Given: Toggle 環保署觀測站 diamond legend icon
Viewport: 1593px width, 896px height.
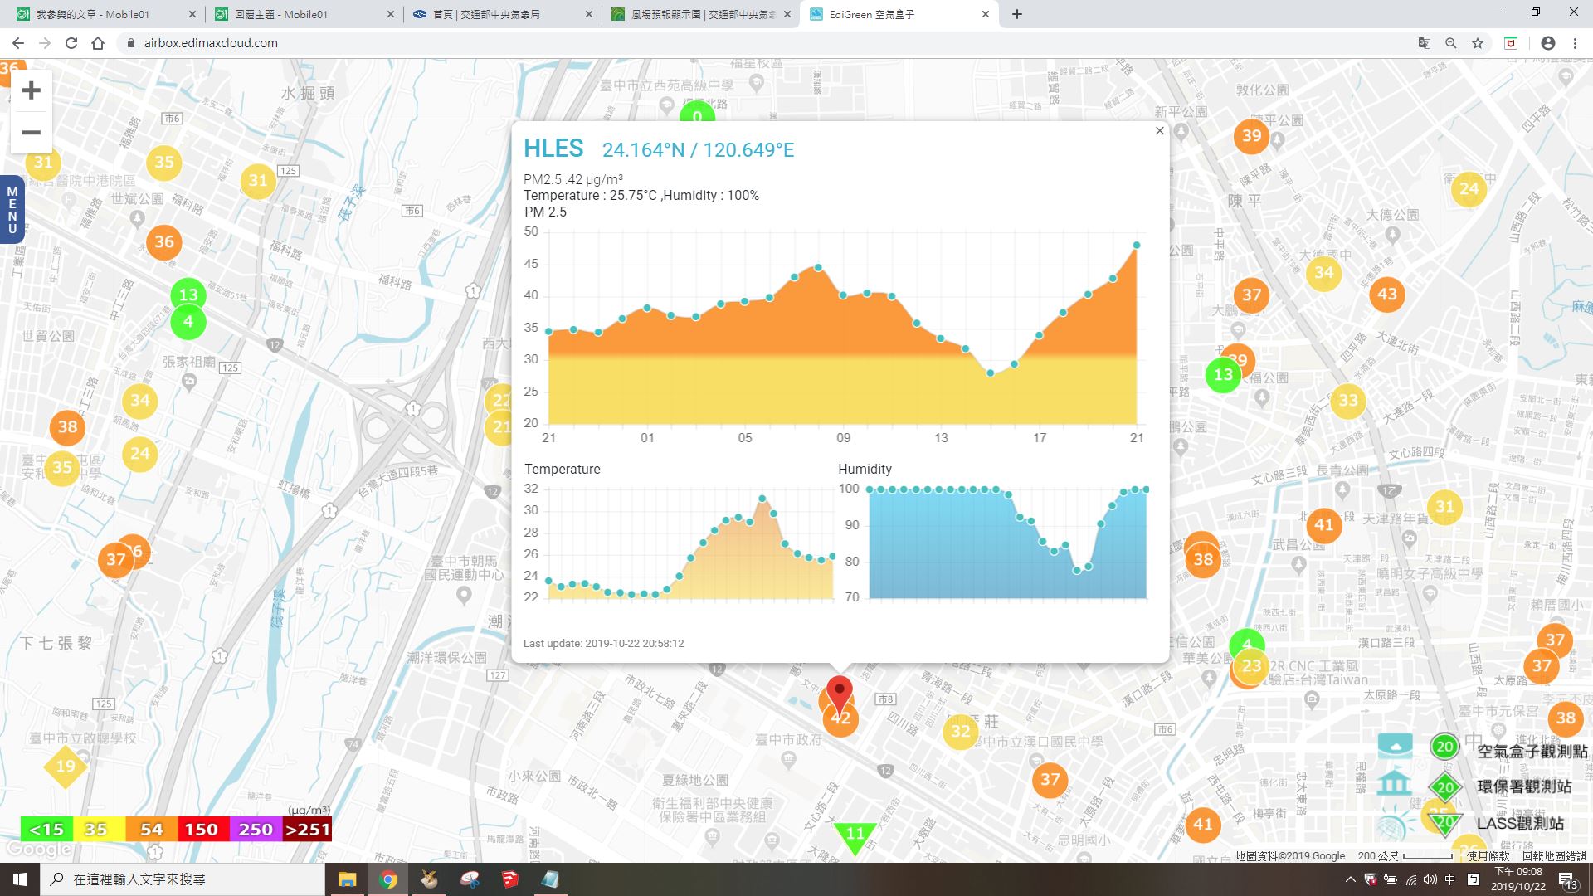Looking at the screenshot, I should tap(1445, 787).
